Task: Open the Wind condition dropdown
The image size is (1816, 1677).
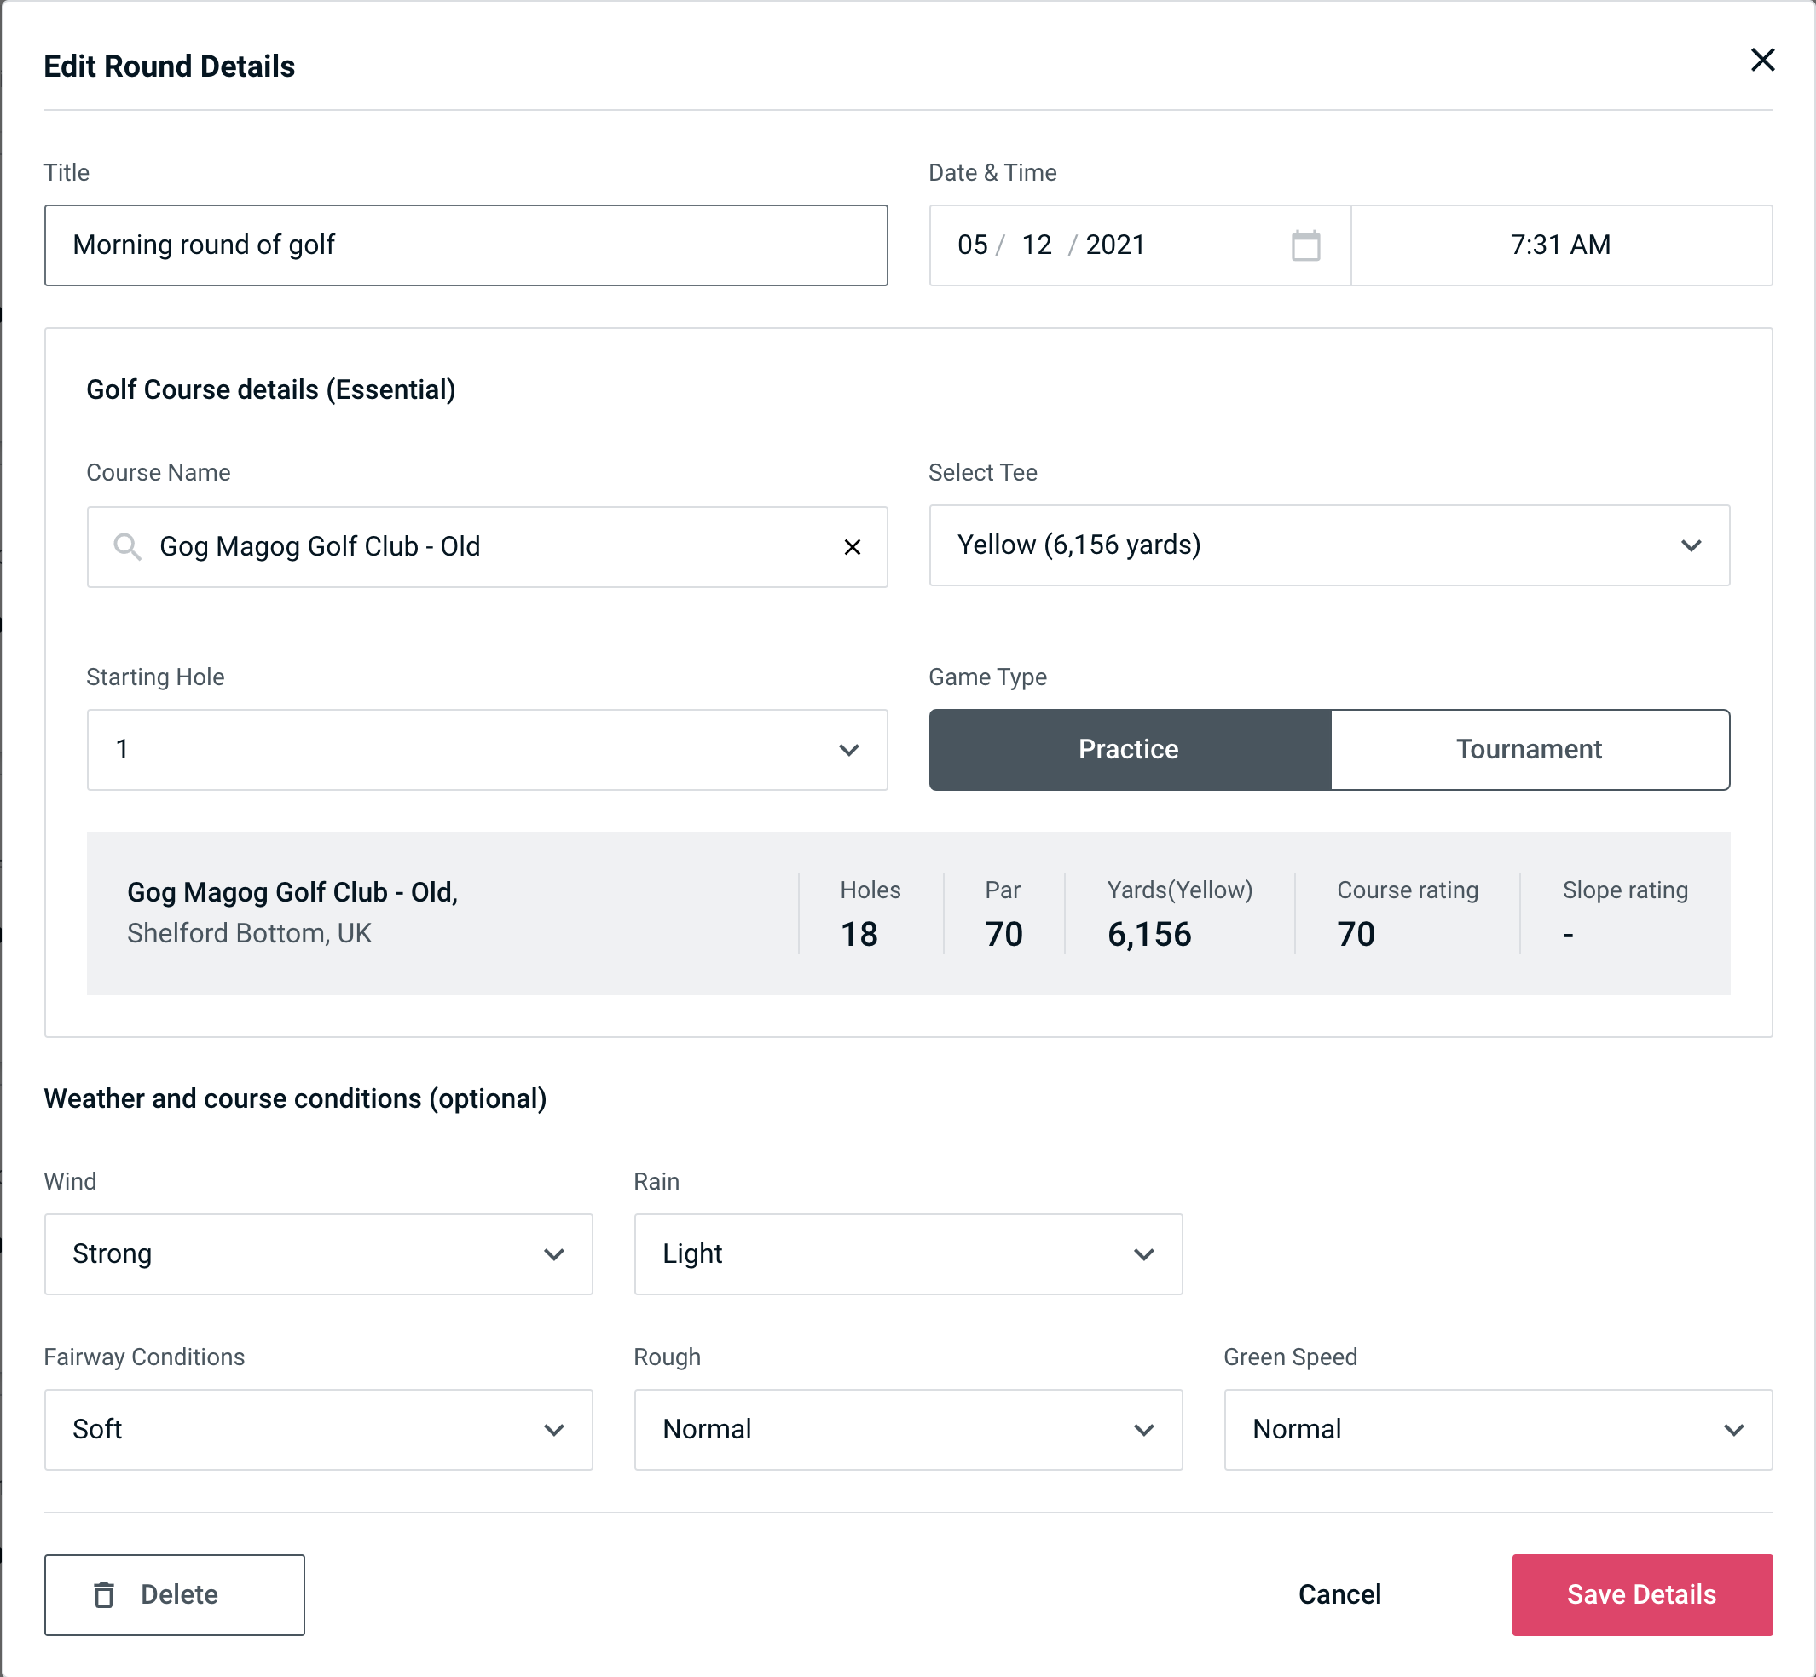Action: tap(316, 1253)
